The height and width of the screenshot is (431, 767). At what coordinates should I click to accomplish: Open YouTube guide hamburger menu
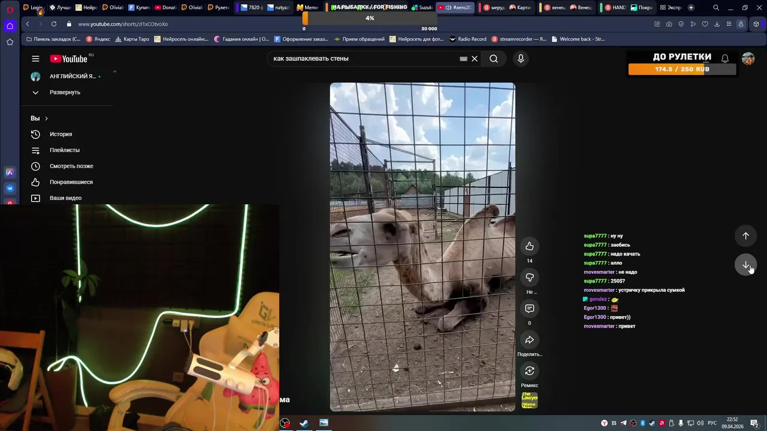click(x=35, y=59)
